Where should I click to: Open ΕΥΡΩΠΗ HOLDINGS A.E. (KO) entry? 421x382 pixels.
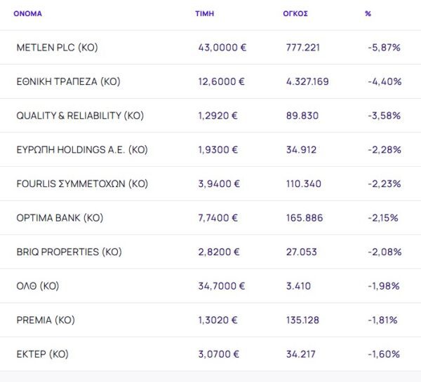(81, 149)
